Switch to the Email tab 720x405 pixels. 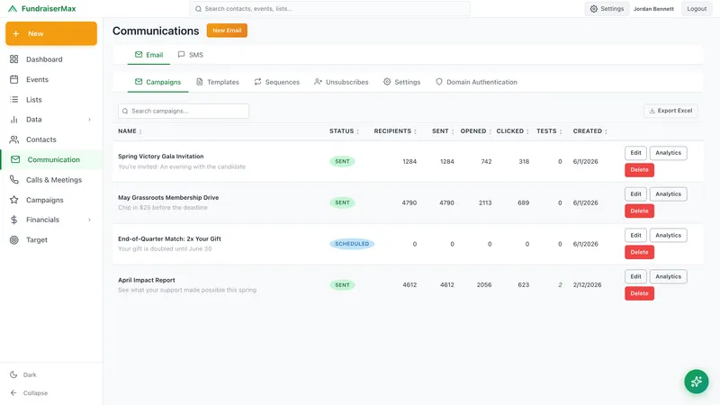148,55
